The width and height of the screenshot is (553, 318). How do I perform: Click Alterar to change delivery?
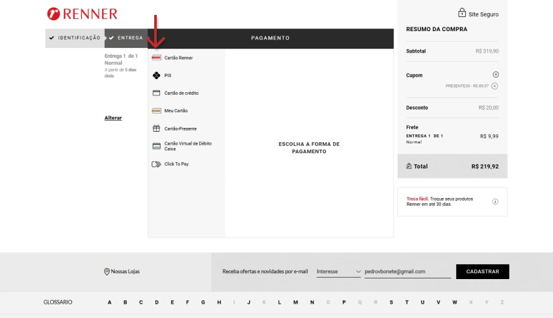[113, 118]
